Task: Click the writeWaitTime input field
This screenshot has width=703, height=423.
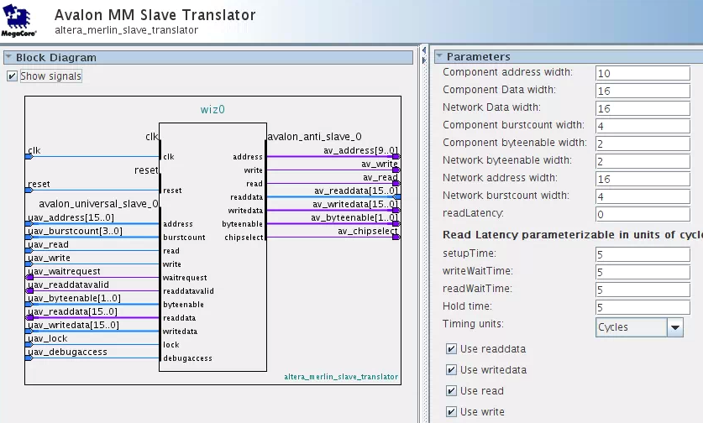Action: [643, 272]
